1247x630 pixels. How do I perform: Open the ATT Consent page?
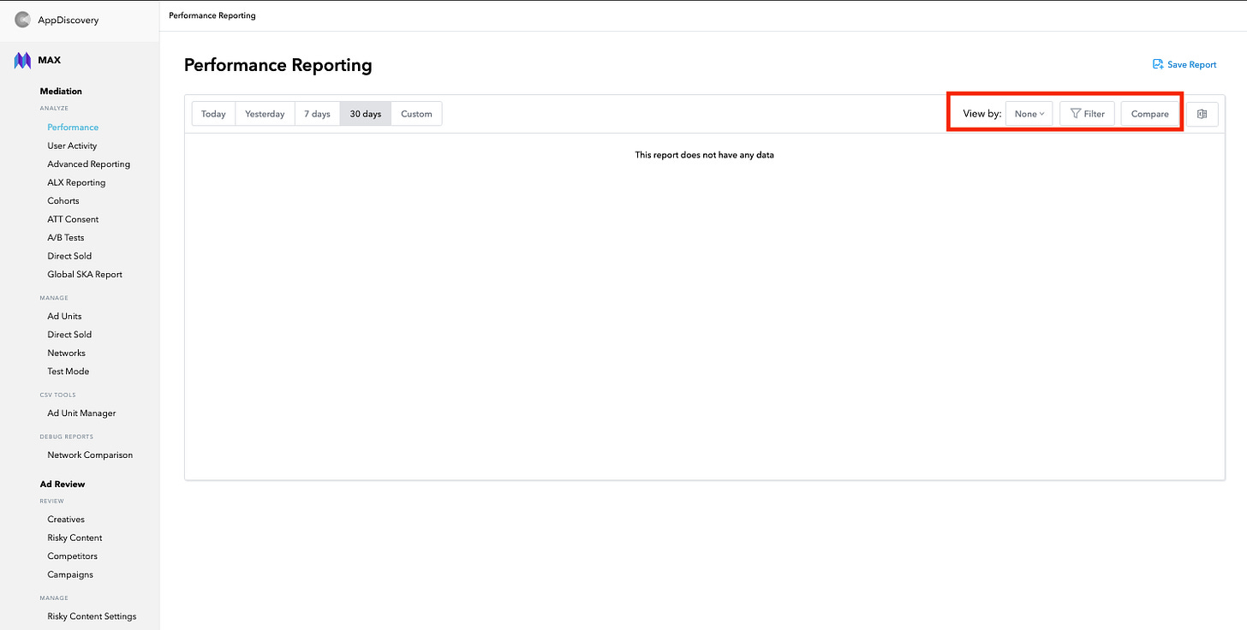73,218
